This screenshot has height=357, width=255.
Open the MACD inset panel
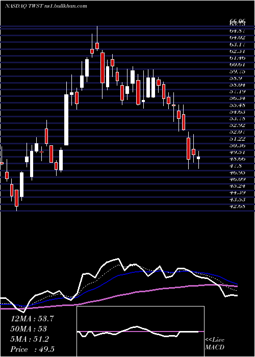point(140,331)
